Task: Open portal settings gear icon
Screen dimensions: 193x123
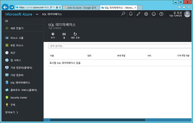Action: [x=146, y=14]
